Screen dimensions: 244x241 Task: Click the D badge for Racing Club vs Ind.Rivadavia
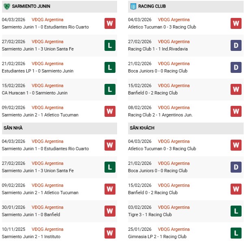click(236, 45)
